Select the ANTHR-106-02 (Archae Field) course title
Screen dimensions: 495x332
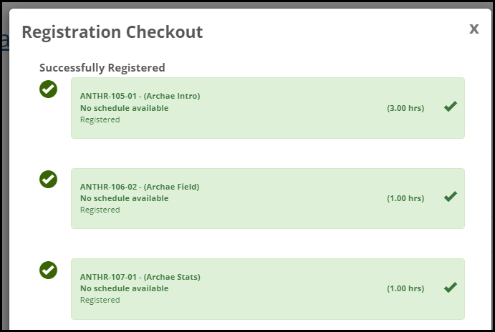140,187
